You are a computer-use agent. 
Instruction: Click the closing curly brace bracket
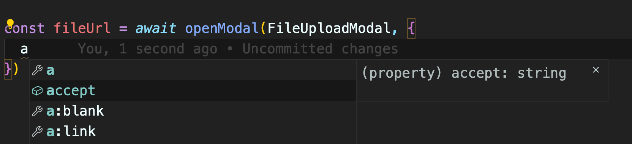click(8, 69)
